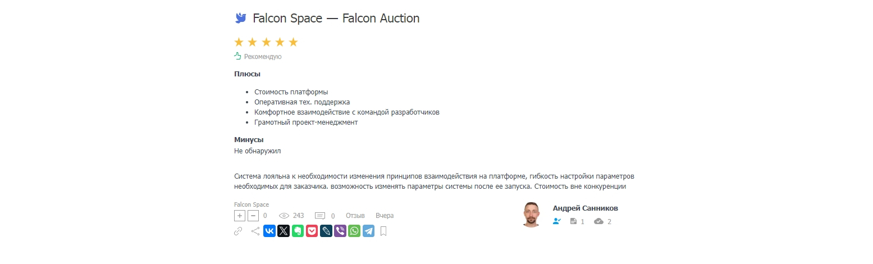
Task: Share the review via WhatsApp
Action: pyautogui.click(x=354, y=231)
